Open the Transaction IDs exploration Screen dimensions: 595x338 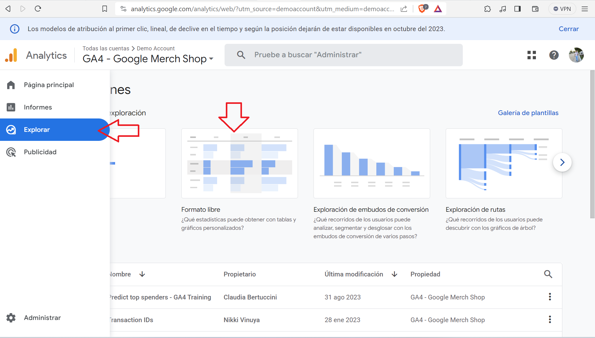point(131,320)
